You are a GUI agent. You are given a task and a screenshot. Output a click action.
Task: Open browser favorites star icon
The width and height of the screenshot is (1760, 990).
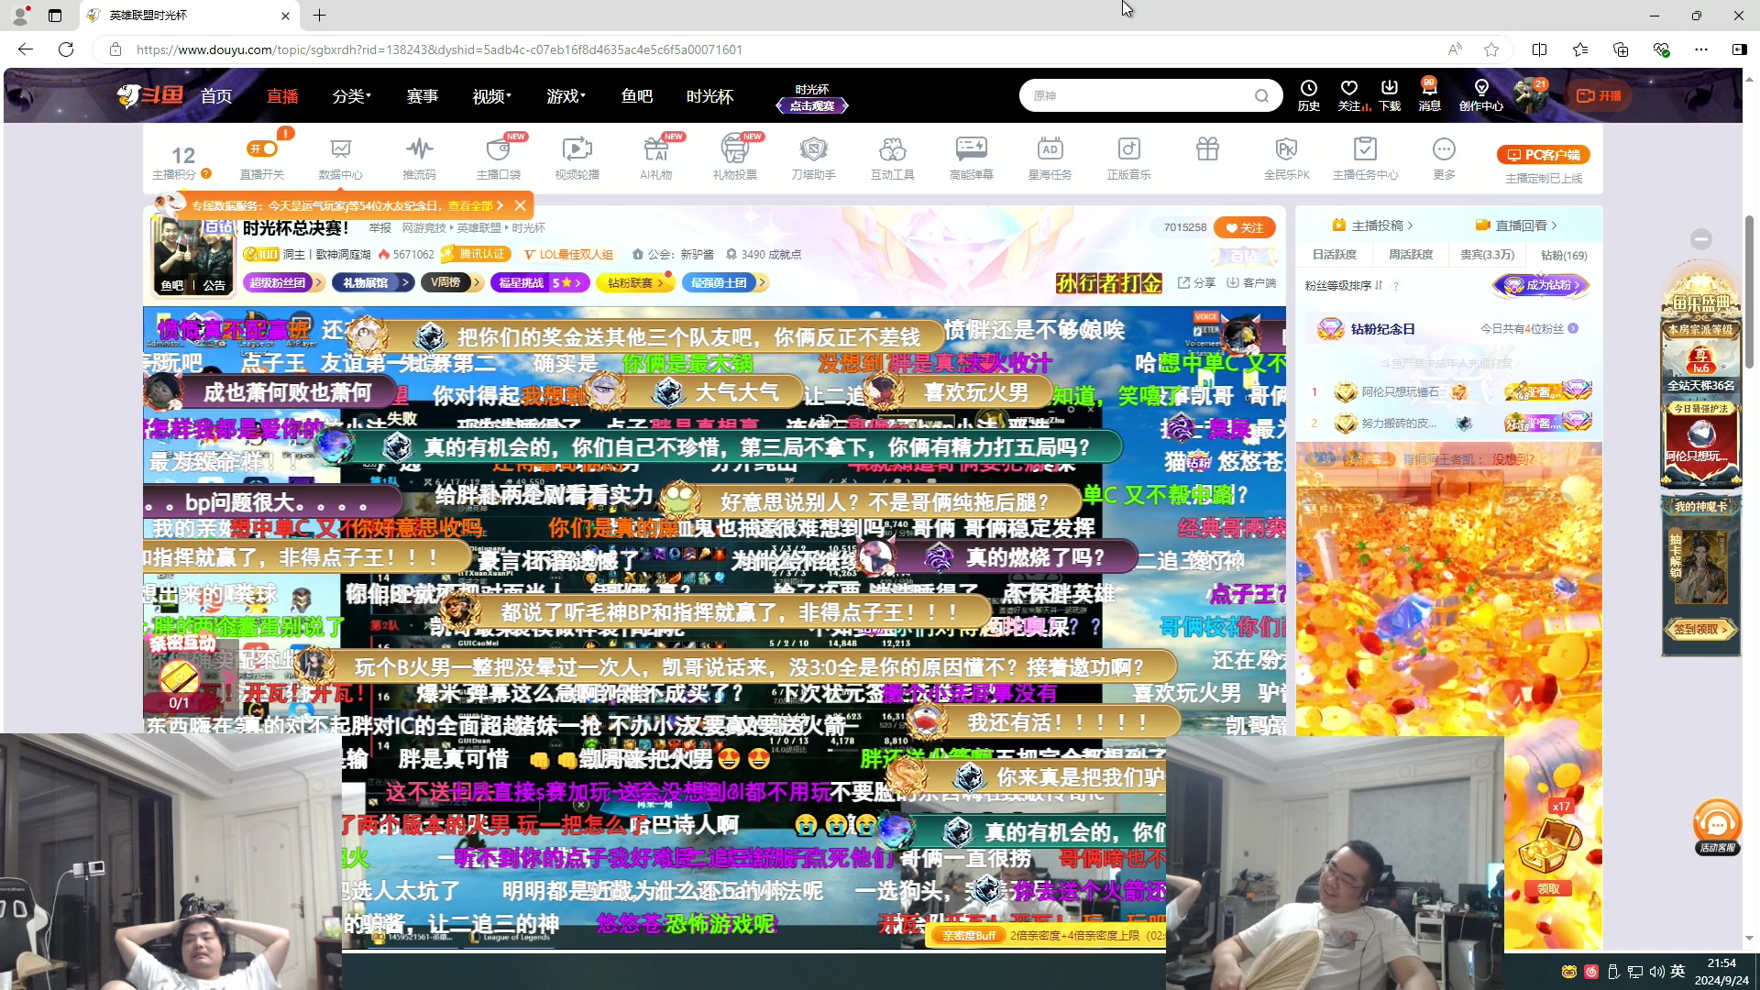1491,49
